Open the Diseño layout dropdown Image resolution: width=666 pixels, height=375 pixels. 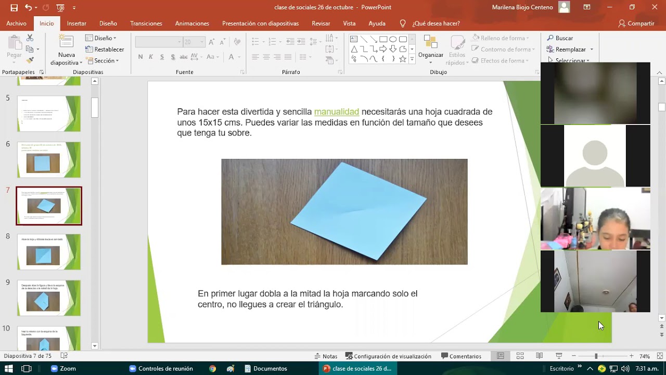(x=101, y=38)
